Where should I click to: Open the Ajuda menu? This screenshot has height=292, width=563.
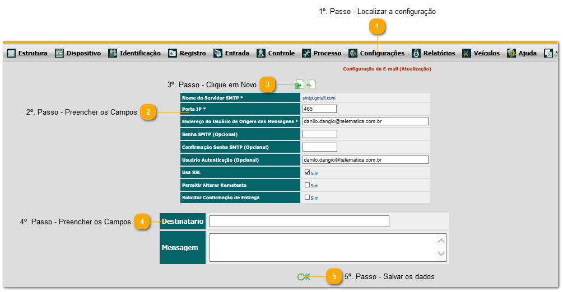(x=522, y=53)
